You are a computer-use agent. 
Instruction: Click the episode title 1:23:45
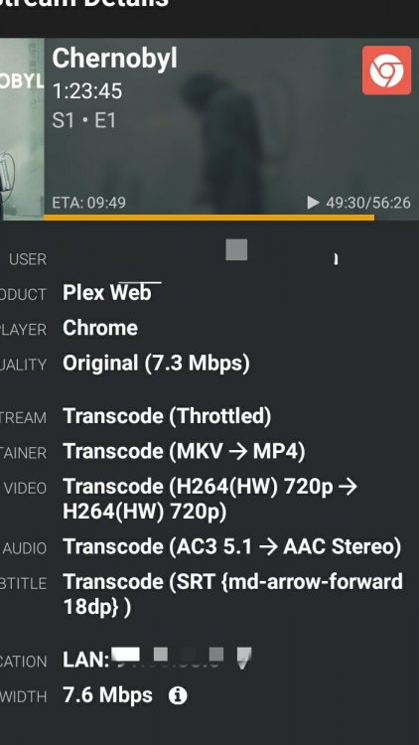coord(87,91)
